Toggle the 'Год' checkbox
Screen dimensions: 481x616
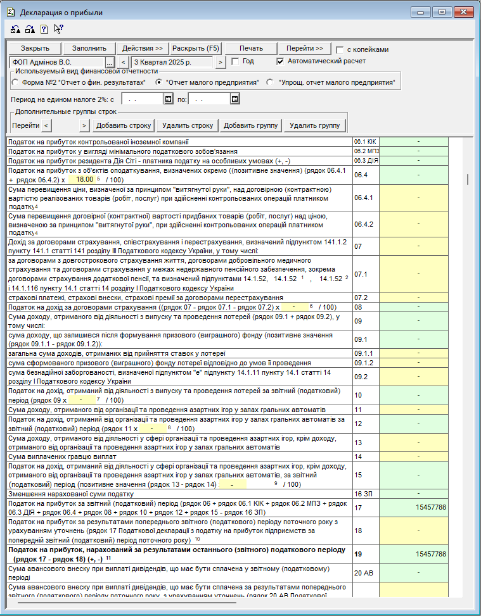235,61
